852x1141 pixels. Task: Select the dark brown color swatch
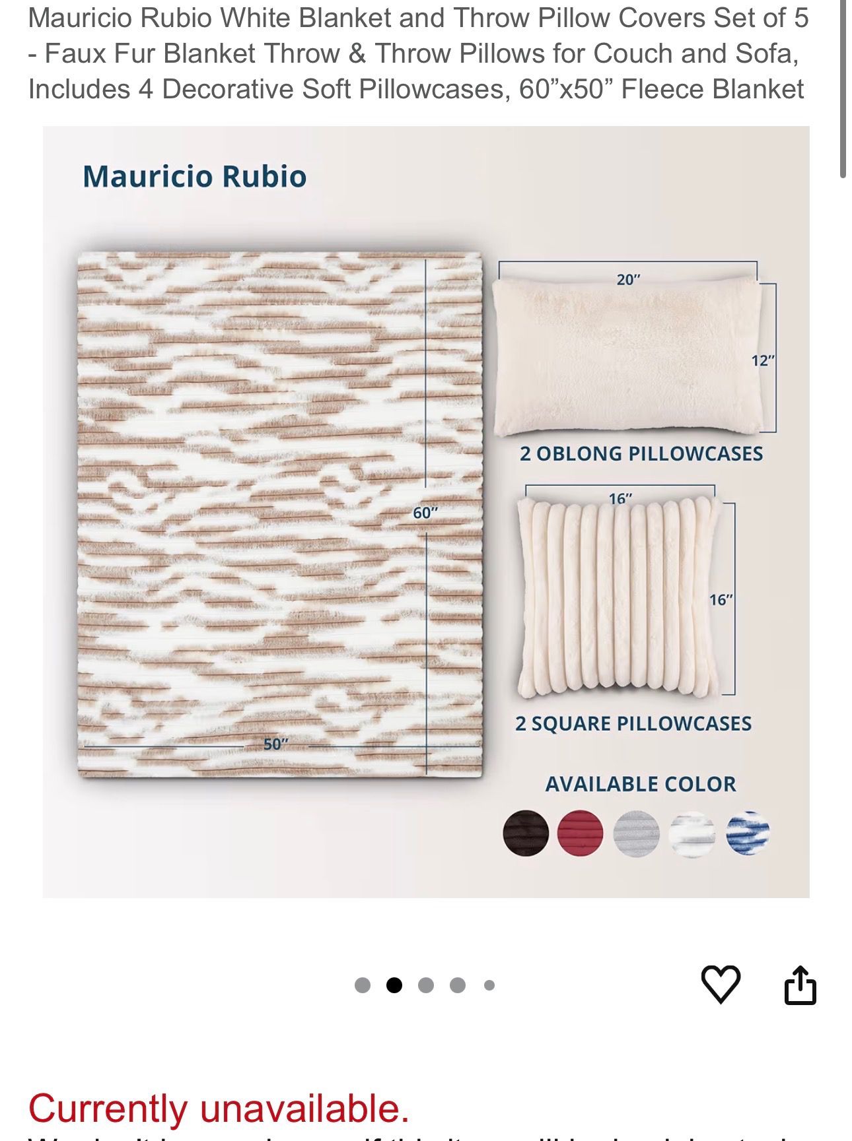[526, 833]
